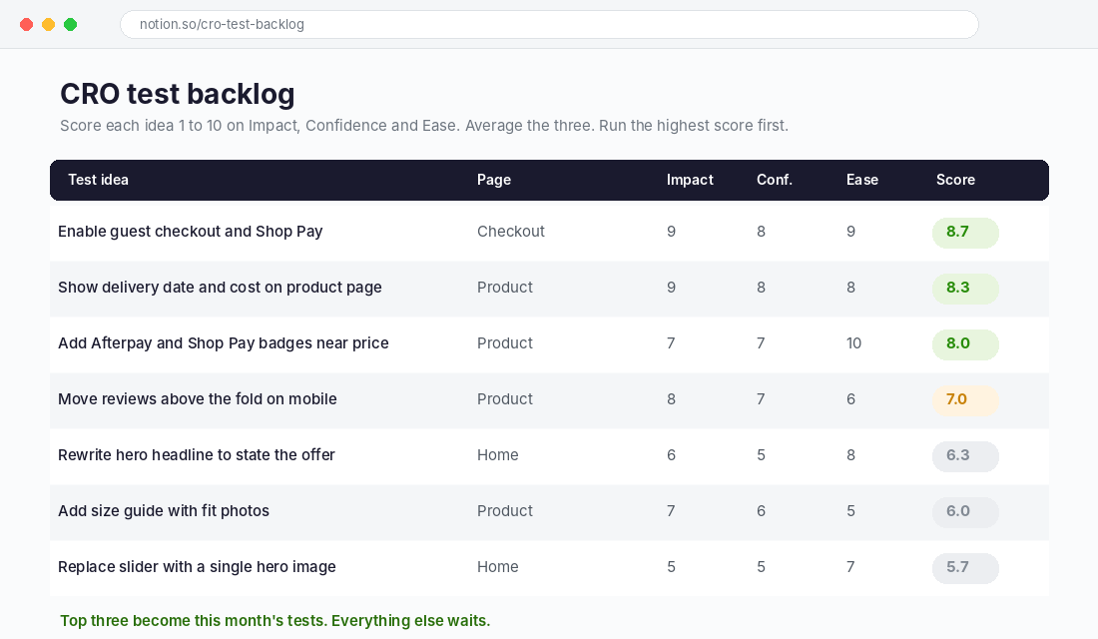This screenshot has width=1098, height=639.
Task: Click Impact value 6 in hero headline row
Action: (671, 455)
